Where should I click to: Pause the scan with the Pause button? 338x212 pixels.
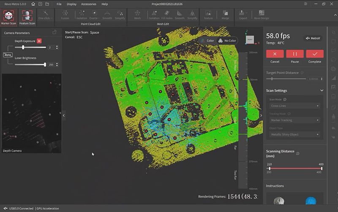pyautogui.click(x=294, y=54)
